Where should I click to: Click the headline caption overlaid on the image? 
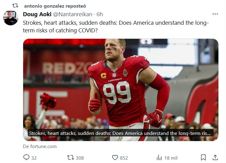click(121, 133)
